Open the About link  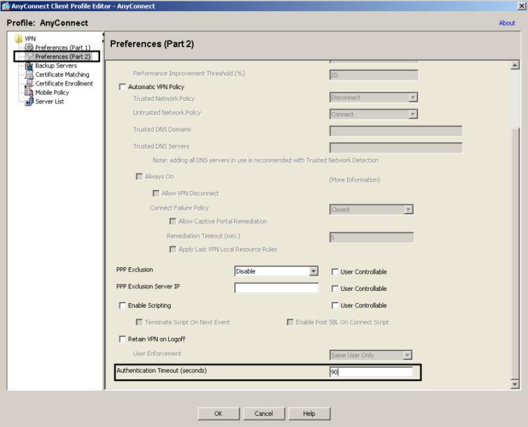[507, 23]
